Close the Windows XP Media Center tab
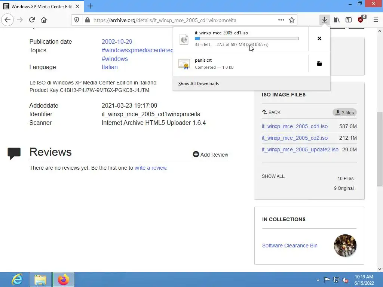 pos(77,6)
